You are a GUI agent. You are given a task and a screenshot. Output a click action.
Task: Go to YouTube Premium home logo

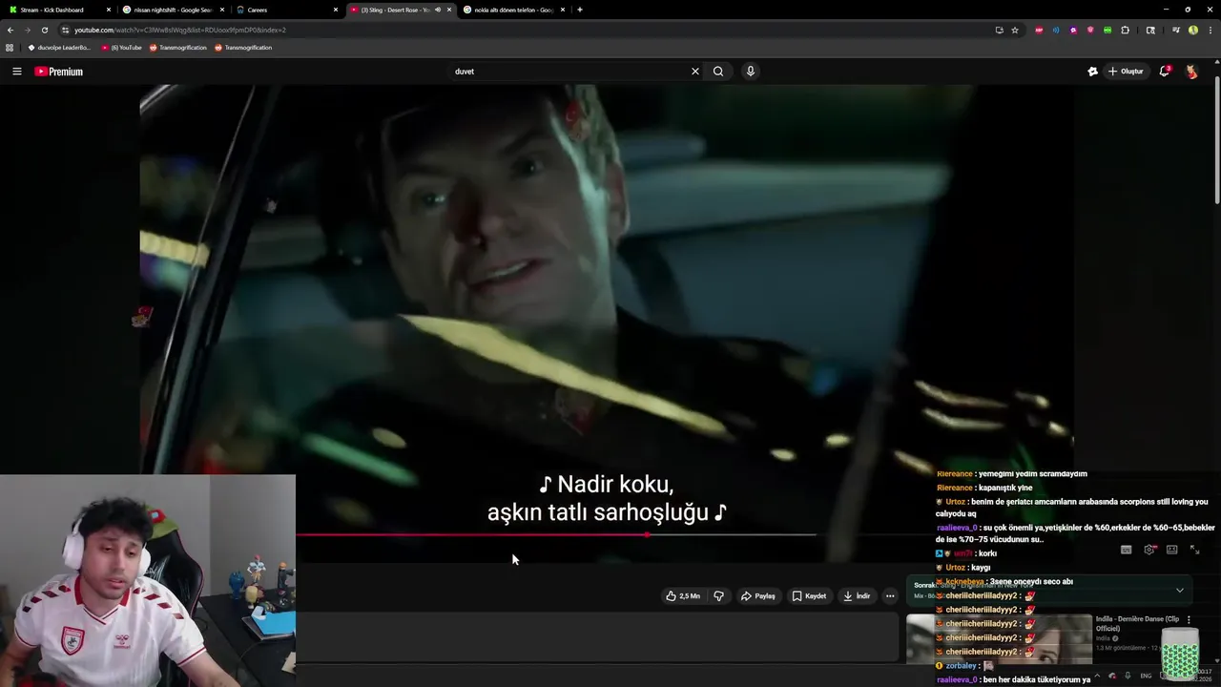click(59, 72)
